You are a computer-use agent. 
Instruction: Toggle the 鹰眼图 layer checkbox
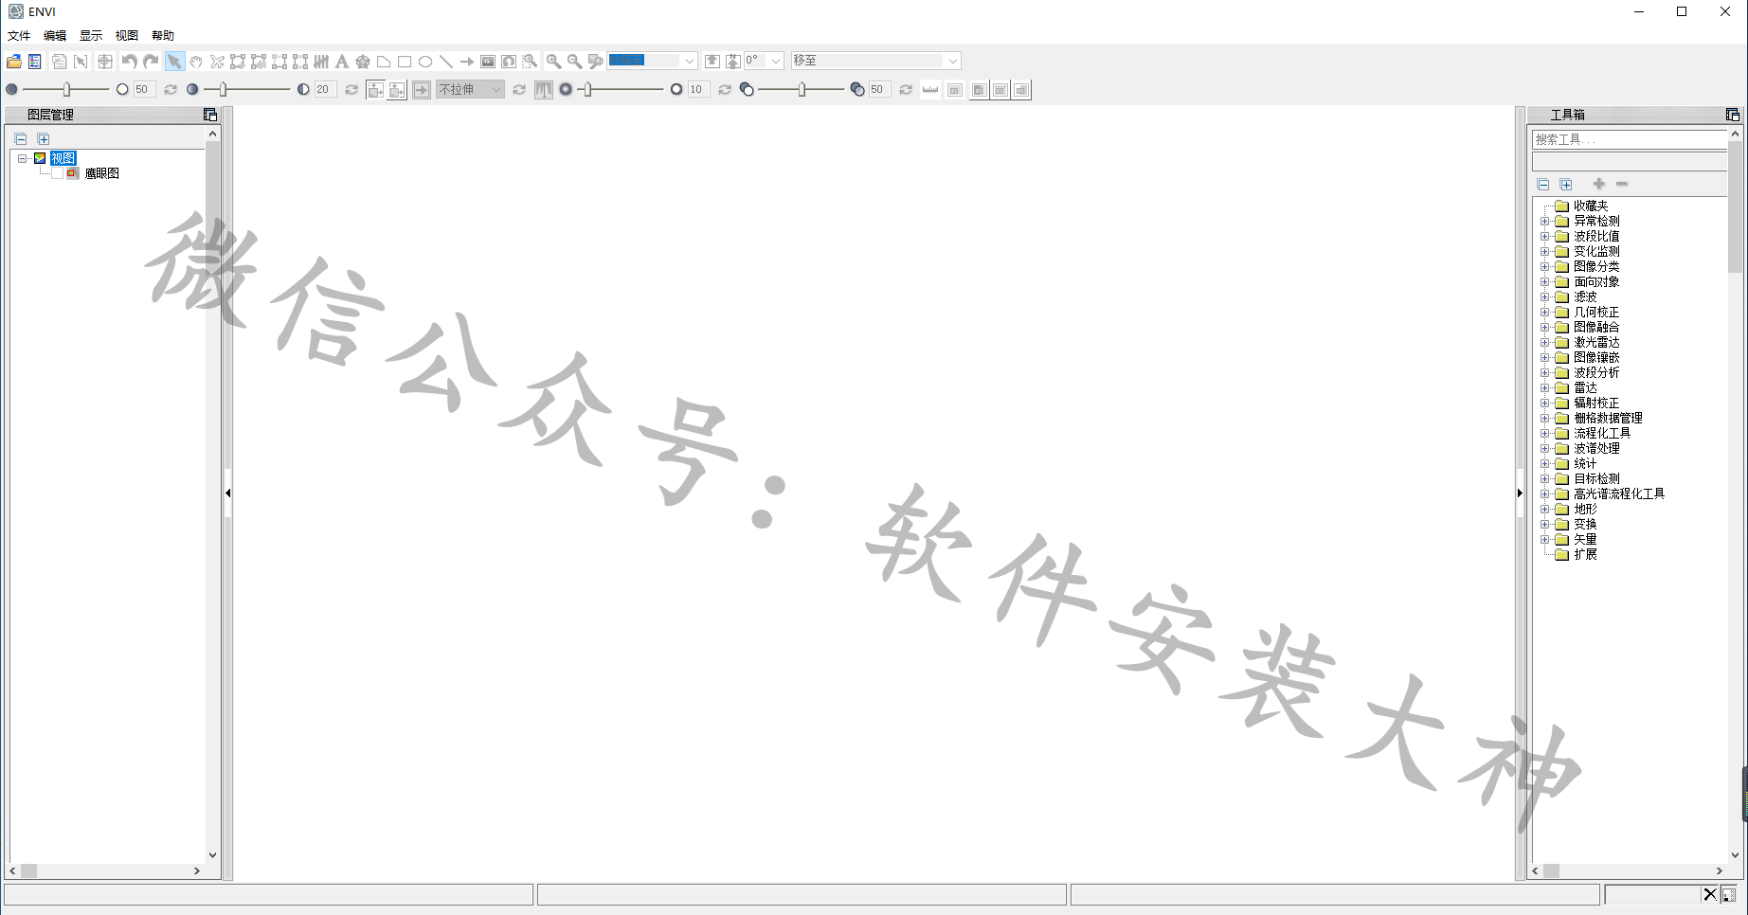click(x=57, y=173)
